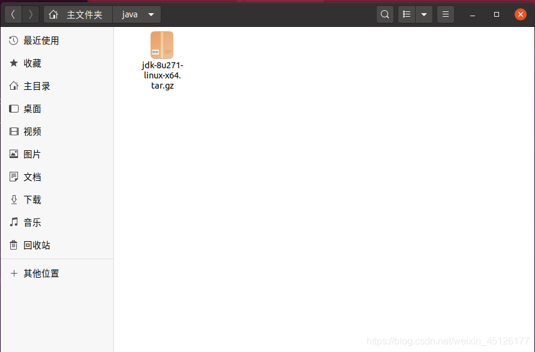Open 最近使用 in sidebar
Viewport: 535px width, 352px height.
click(x=57, y=41)
